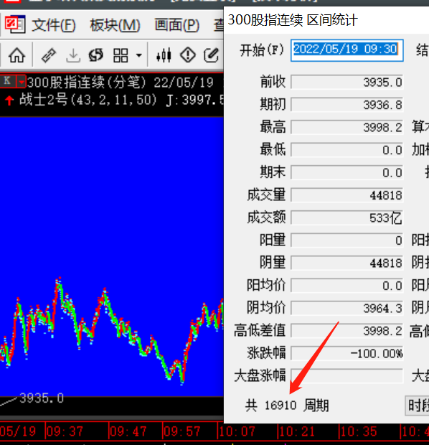Open the four-square layout grid icon
429x445 pixels.
[121, 55]
